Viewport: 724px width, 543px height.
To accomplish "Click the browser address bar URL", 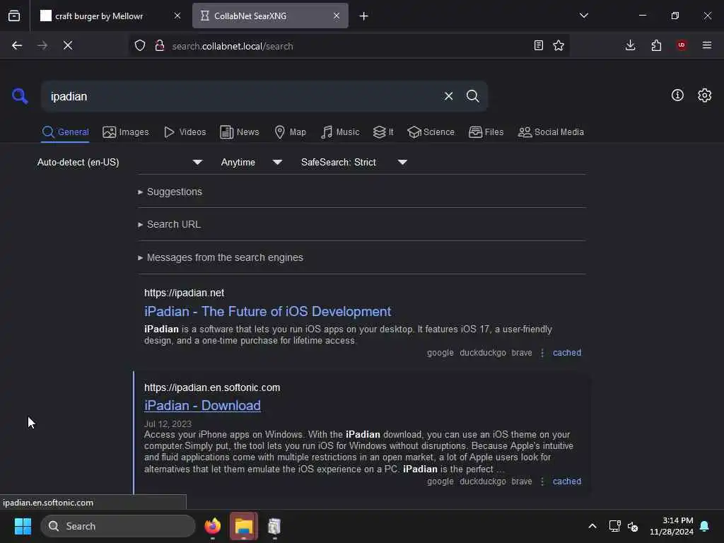I will pyautogui.click(x=232, y=46).
